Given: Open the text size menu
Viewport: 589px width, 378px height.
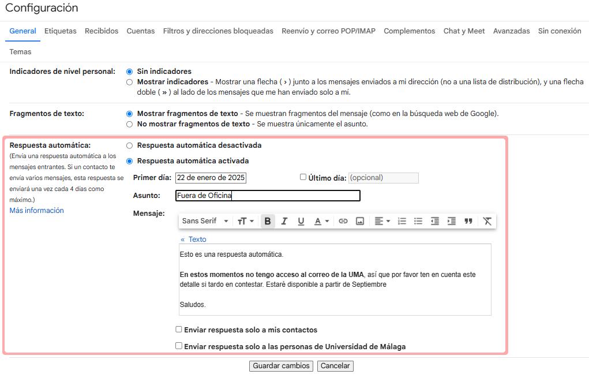Looking at the screenshot, I should [246, 221].
